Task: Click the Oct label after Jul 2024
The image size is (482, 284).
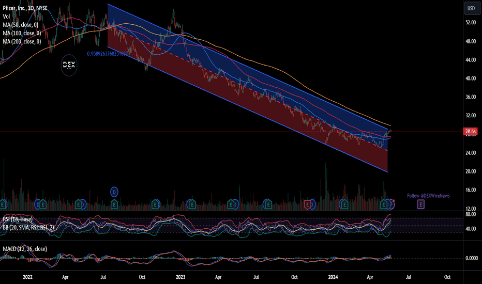Action: point(447,277)
